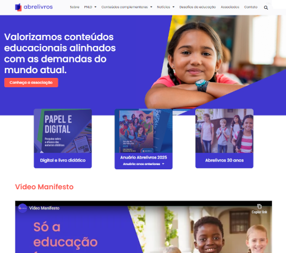Viewport: 286px width, 253px height.
Task: Open the Associados menu item
Action: click(x=230, y=7)
